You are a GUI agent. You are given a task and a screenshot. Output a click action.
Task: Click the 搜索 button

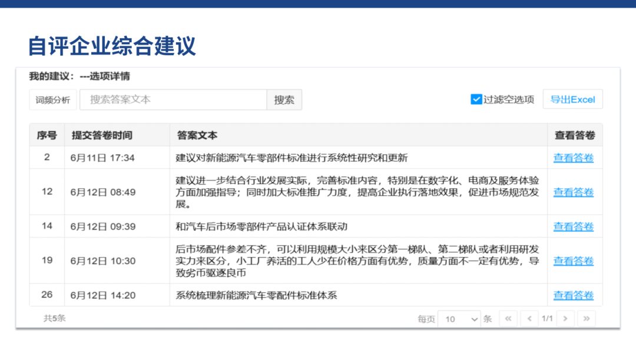[284, 99]
